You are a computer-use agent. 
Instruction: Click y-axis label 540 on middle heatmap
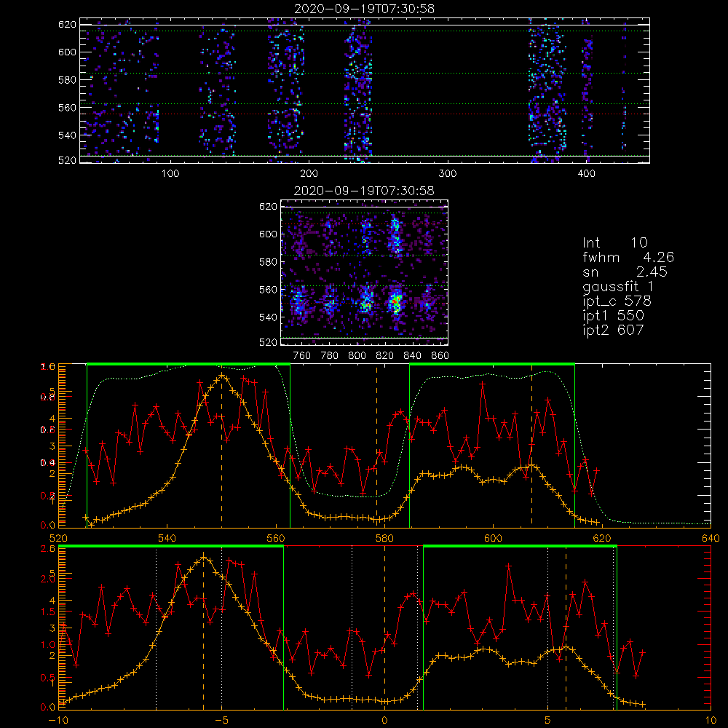268,317
